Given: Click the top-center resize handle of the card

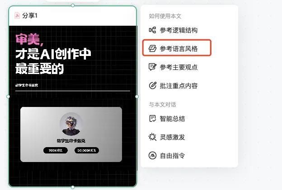Looking at the screenshot, I should point(73,5).
